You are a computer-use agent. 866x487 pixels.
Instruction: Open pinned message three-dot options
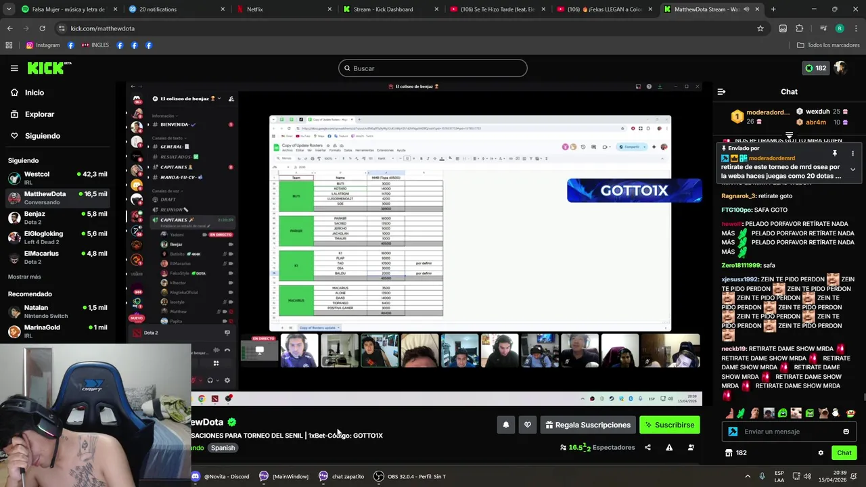[852, 154]
